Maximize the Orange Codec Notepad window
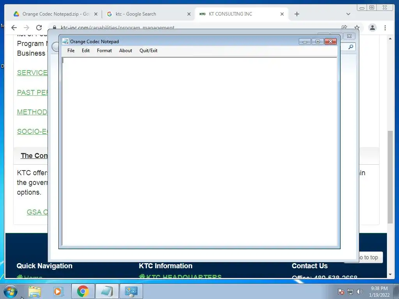 [318, 41]
